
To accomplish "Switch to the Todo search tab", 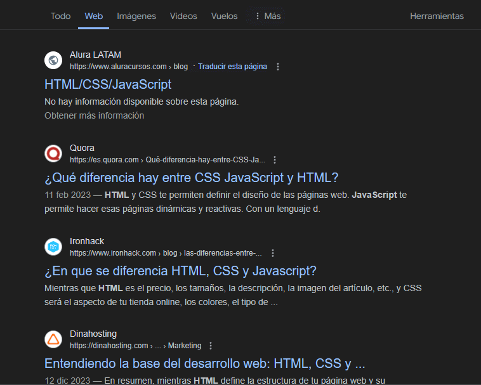I will [x=60, y=16].
